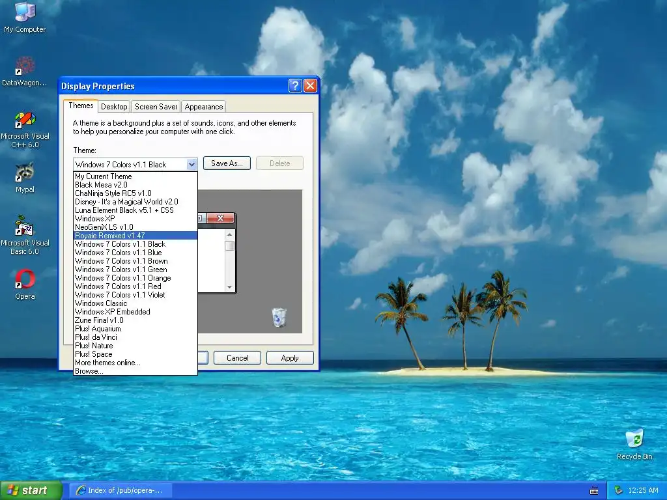The width and height of the screenshot is (667, 500).
Task: Choose the Windows XP theme entry
Action: pyautogui.click(x=135, y=219)
